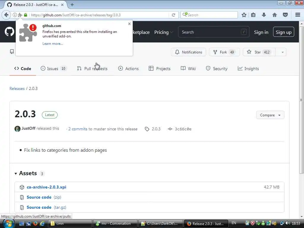Click the zip file icon for Source code (zip)

pos(22,197)
